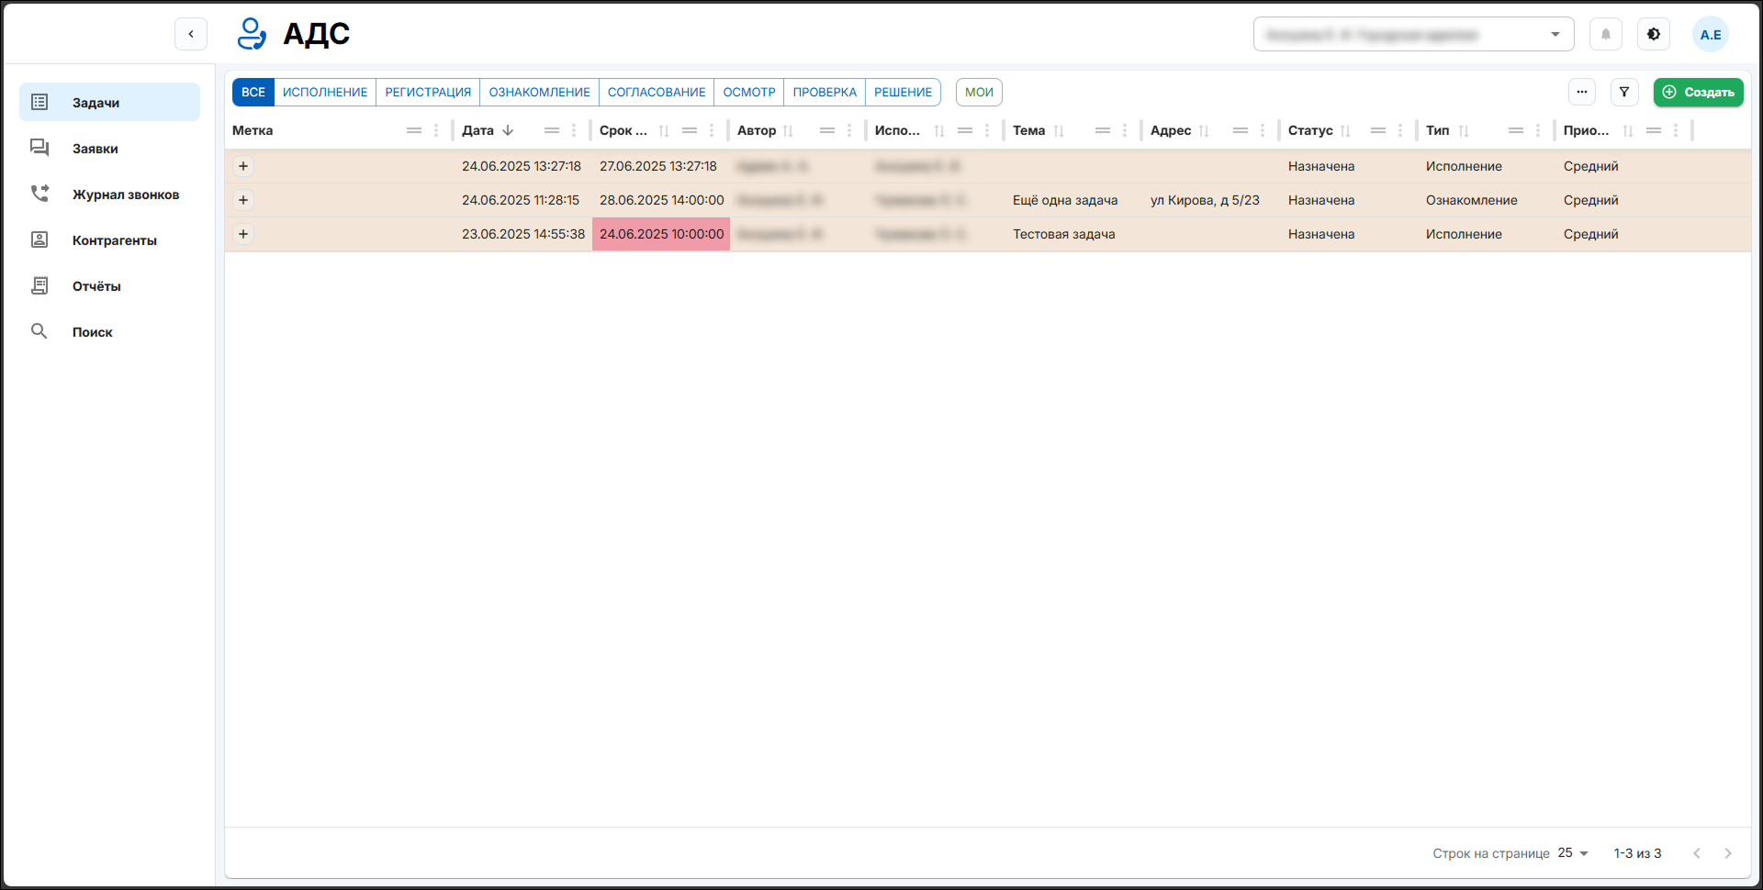Open the rows per page dropdown
This screenshot has width=1763, height=890.
(1573, 853)
